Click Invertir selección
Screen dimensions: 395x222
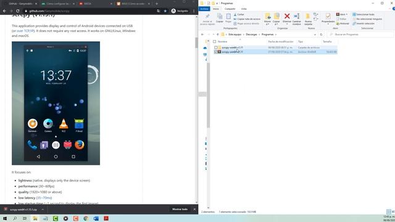tap(364, 23)
